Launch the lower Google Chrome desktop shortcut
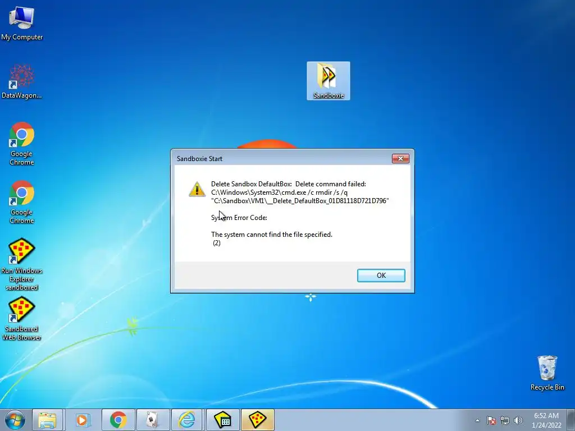Screen dimensions: 575x431 point(22,201)
